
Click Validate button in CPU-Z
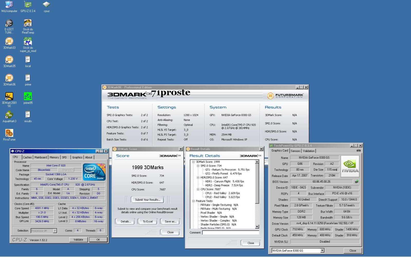pos(78,240)
